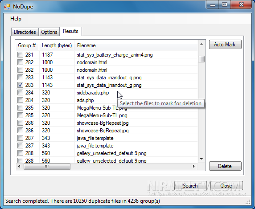
Task: Check the sidebarads.php file checkbox
Action: 21,93
